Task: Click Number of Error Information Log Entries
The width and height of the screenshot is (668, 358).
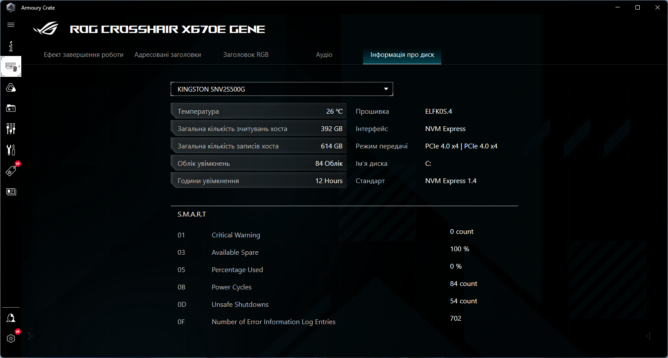Action: pos(274,322)
